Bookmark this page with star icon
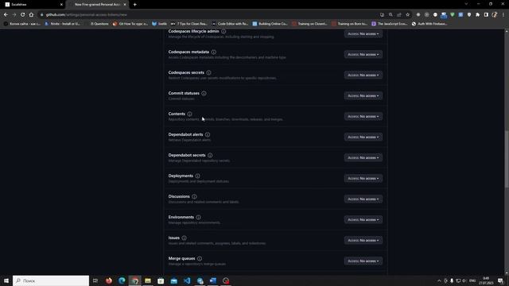 point(408,14)
